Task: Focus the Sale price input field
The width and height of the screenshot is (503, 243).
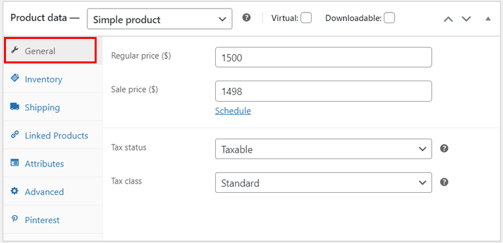Action: 324,91
